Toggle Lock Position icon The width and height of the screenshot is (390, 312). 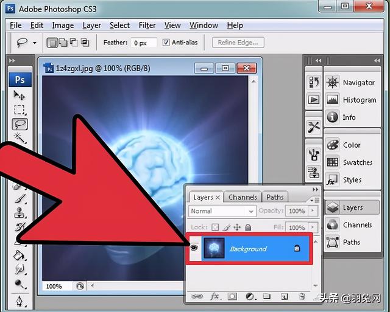click(x=237, y=227)
